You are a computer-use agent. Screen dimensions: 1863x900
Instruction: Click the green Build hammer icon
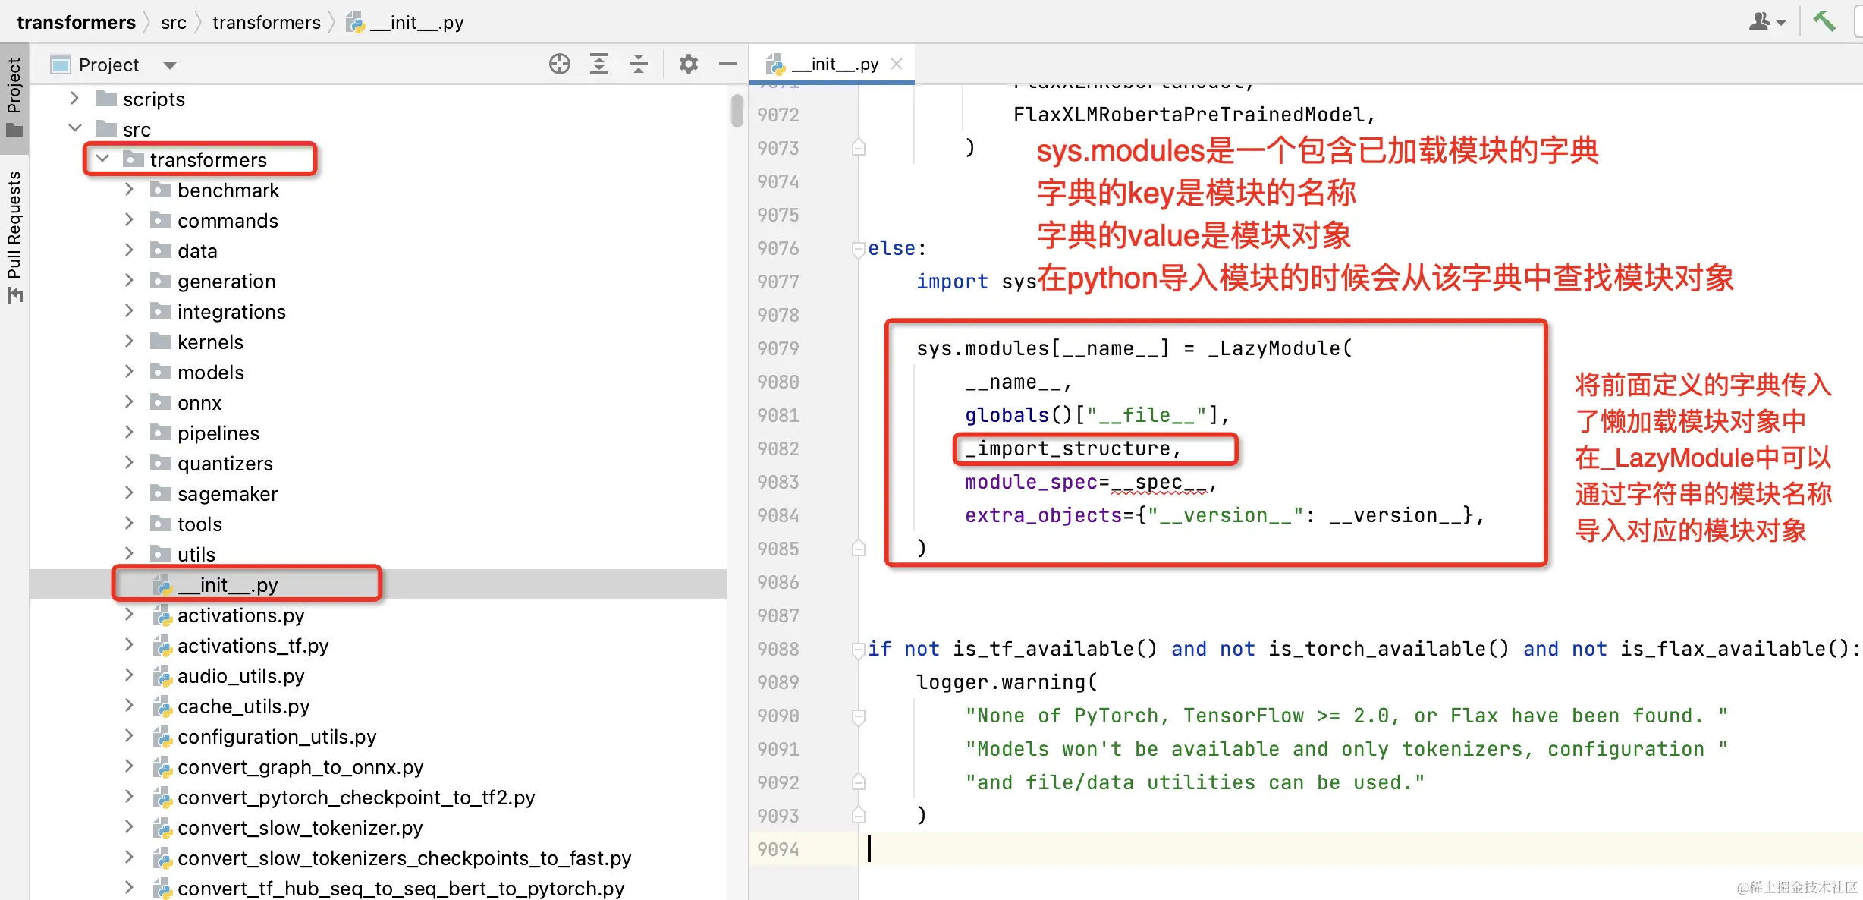tap(1825, 20)
